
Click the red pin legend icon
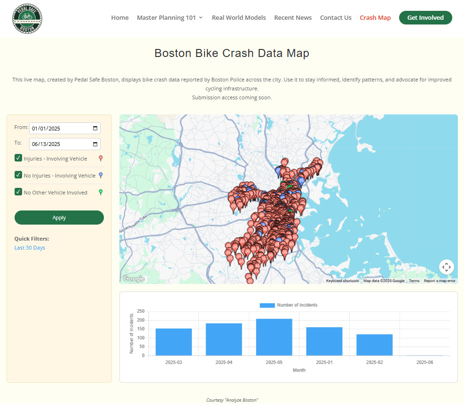(101, 159)
